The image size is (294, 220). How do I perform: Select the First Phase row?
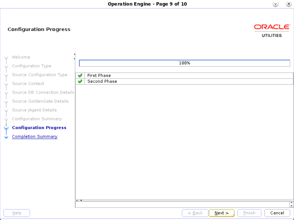click(184, 76)
